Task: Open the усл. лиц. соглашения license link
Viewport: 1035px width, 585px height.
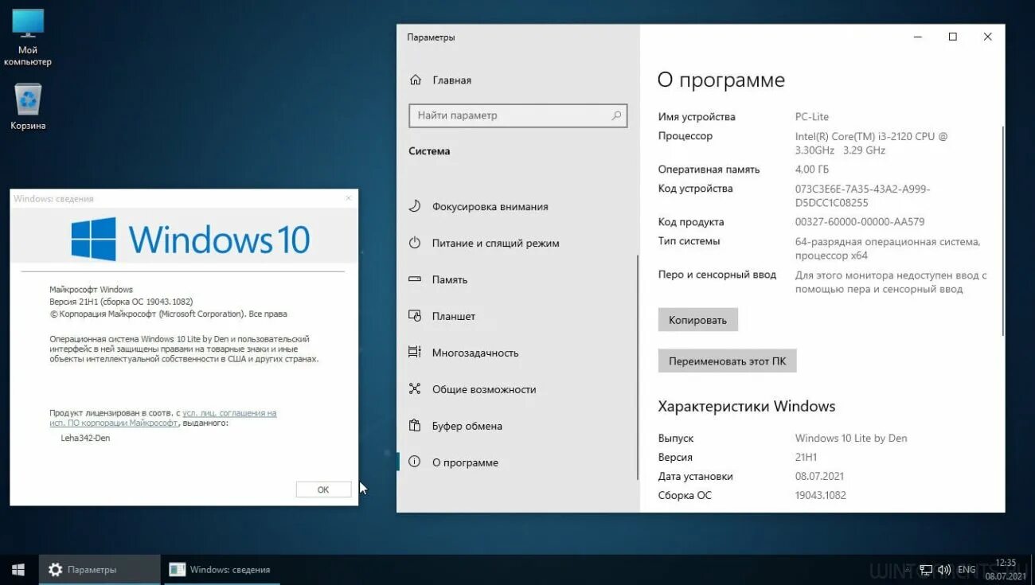Action: (x=229, y=413)
